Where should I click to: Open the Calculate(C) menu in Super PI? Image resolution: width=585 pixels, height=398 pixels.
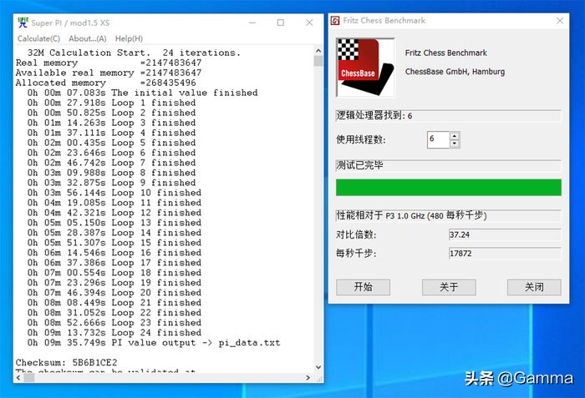click(38, 38)
